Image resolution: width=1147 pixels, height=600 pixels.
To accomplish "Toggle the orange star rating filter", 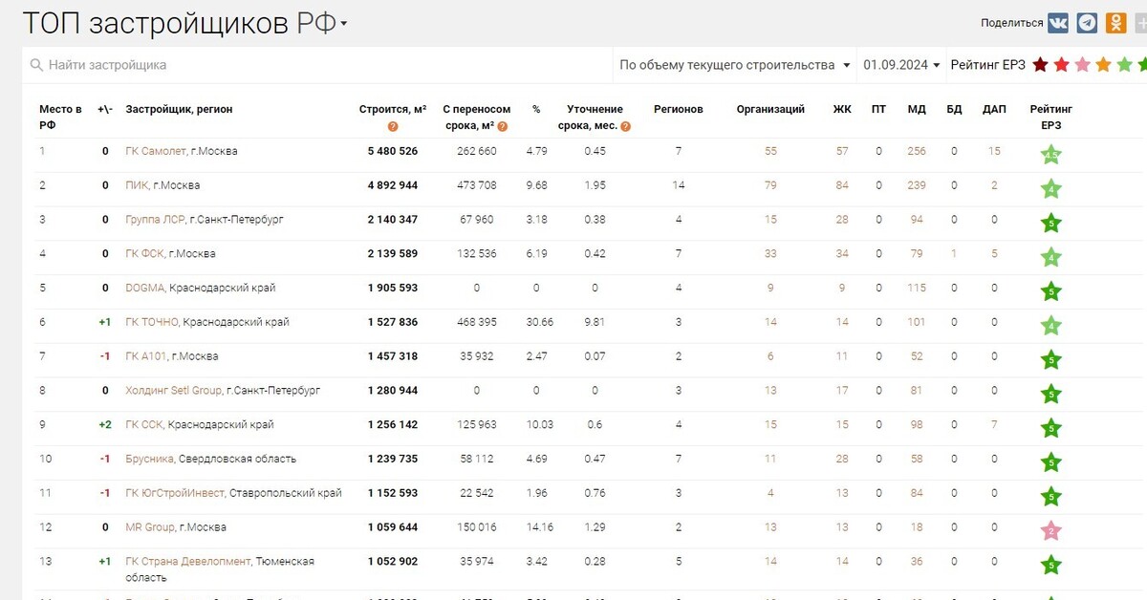I will coord(1105,64).
